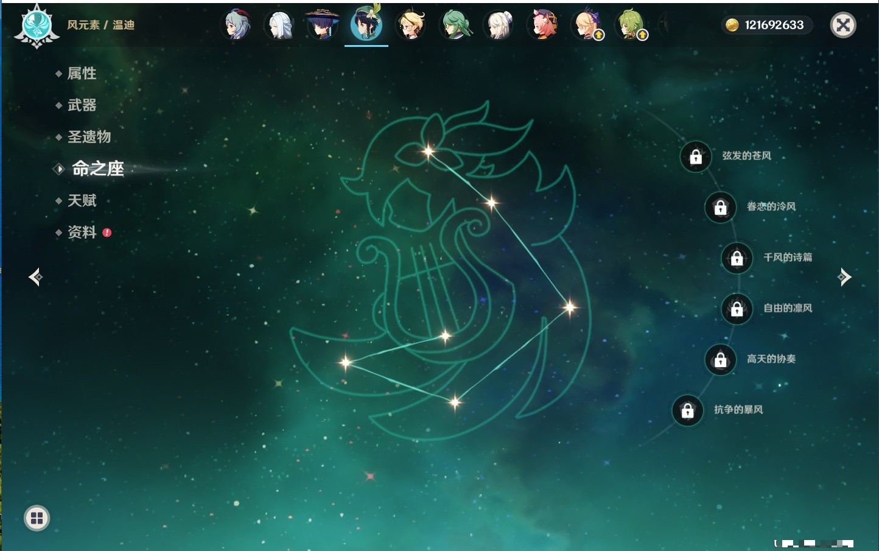View constellation 自由的凛风 label

[x=788, y=308]
